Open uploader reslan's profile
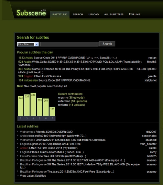 tap(152, 58)
